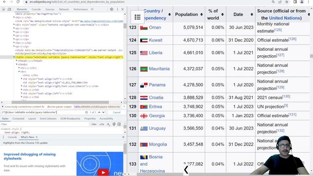Open the table of contents button

[137, 17]
